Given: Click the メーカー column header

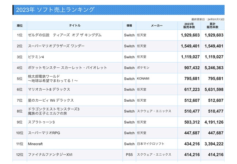Looking at the screenshot, I should point(157,26).
